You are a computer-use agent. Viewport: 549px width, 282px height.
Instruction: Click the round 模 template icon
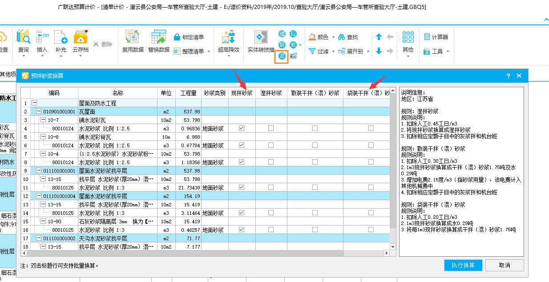[282, 34]
